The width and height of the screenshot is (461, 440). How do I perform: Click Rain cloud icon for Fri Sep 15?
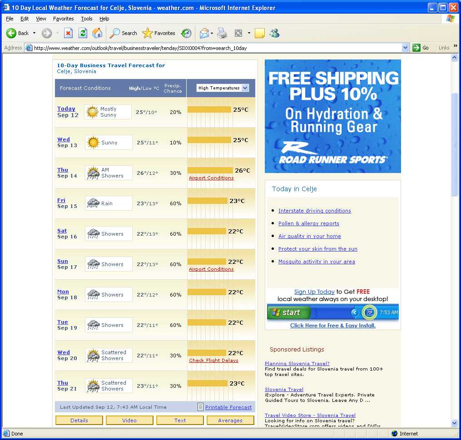[x=93, y=203]
